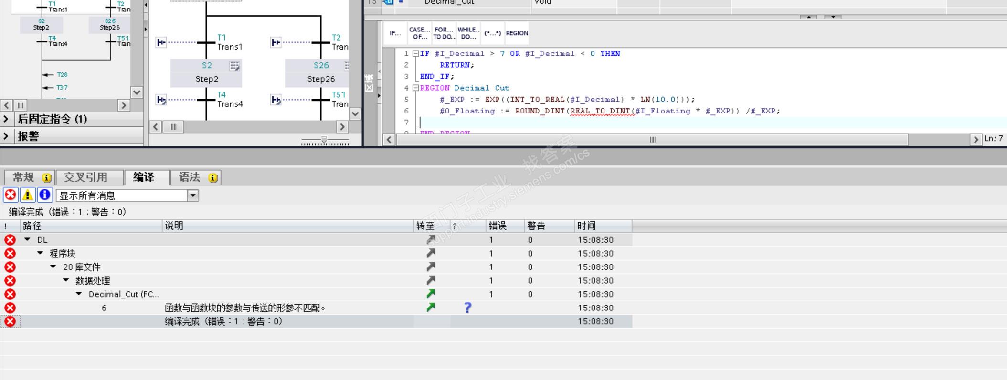Collapse the IF block on code line 1
Screen dimensions: 1007x380
pos(415,54)
